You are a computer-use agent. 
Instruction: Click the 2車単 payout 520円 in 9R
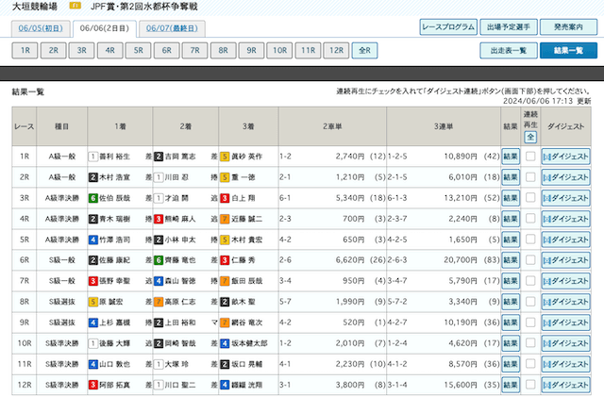[x=354, y=323]
